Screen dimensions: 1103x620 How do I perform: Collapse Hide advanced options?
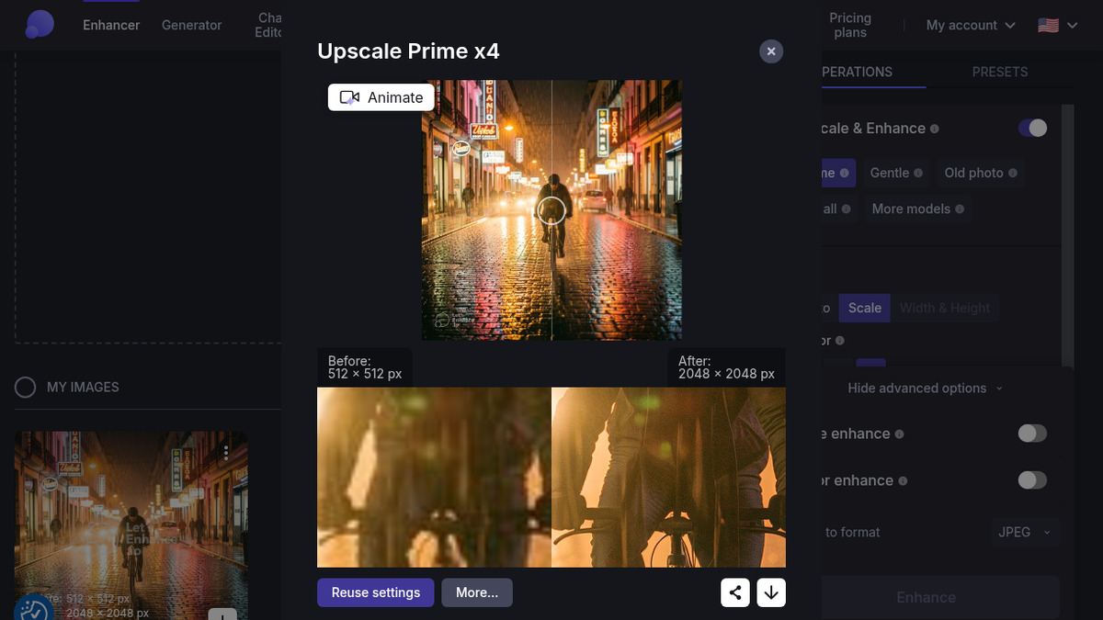[926, 389]
